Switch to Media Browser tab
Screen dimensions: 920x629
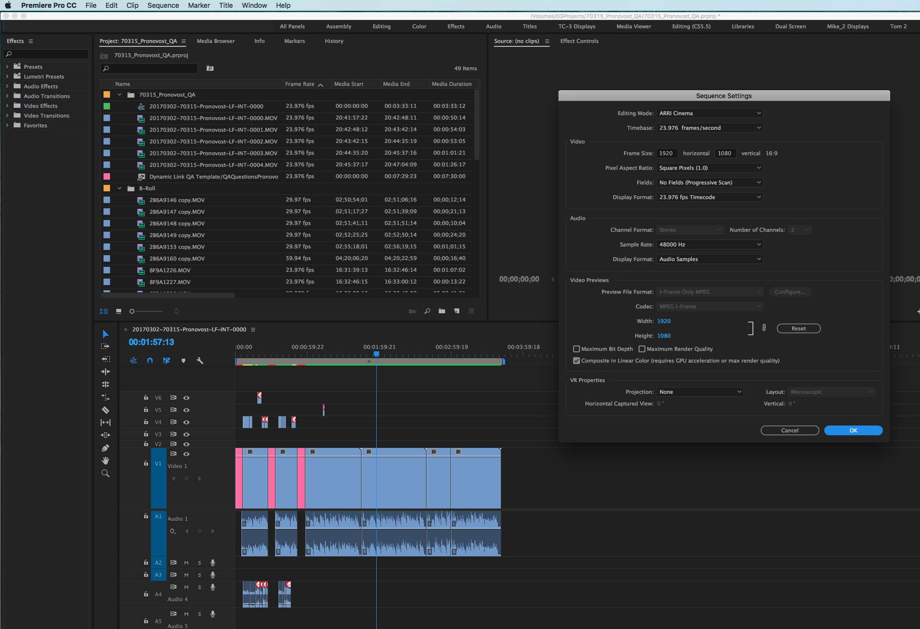(x=215, y=41)
